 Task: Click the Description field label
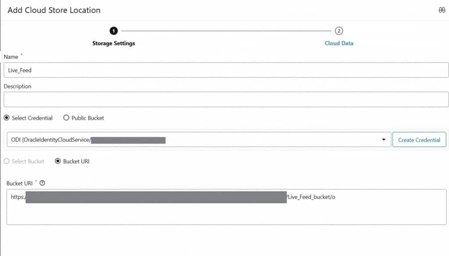coord(18,87)
